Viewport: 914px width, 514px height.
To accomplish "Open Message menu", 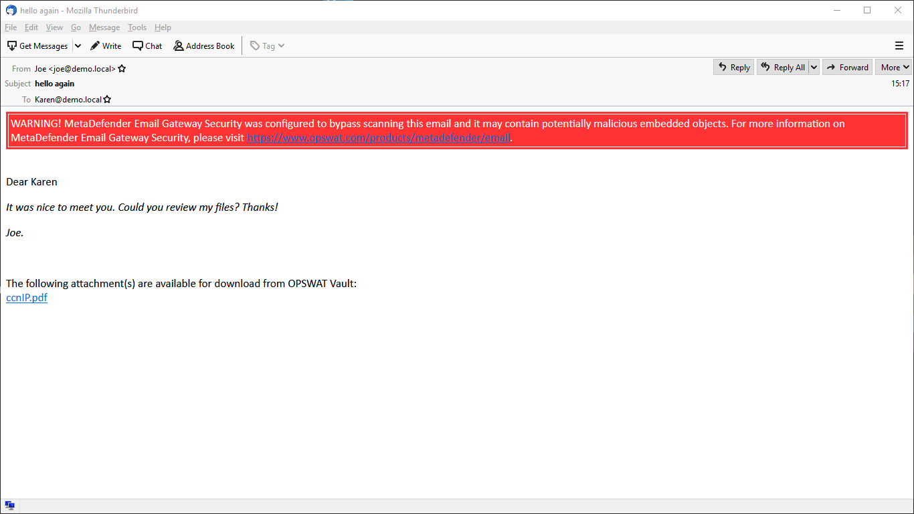I will tap(104, 27).
